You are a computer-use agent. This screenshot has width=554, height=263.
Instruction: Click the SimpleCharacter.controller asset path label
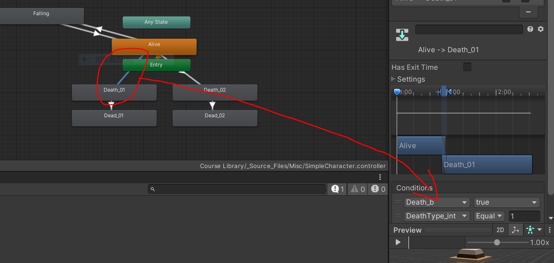(x=293, y=166)
